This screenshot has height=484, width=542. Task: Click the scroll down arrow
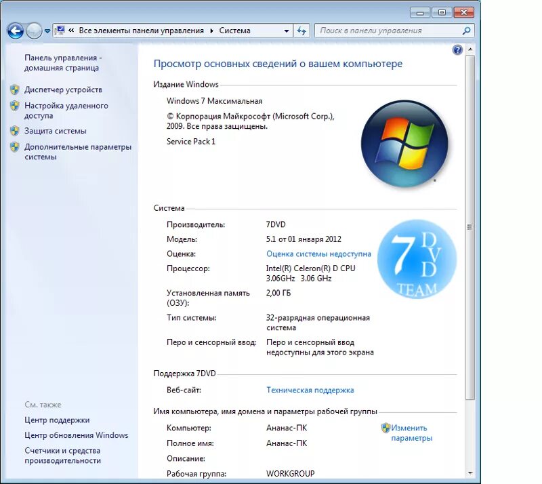coord(470,473)
